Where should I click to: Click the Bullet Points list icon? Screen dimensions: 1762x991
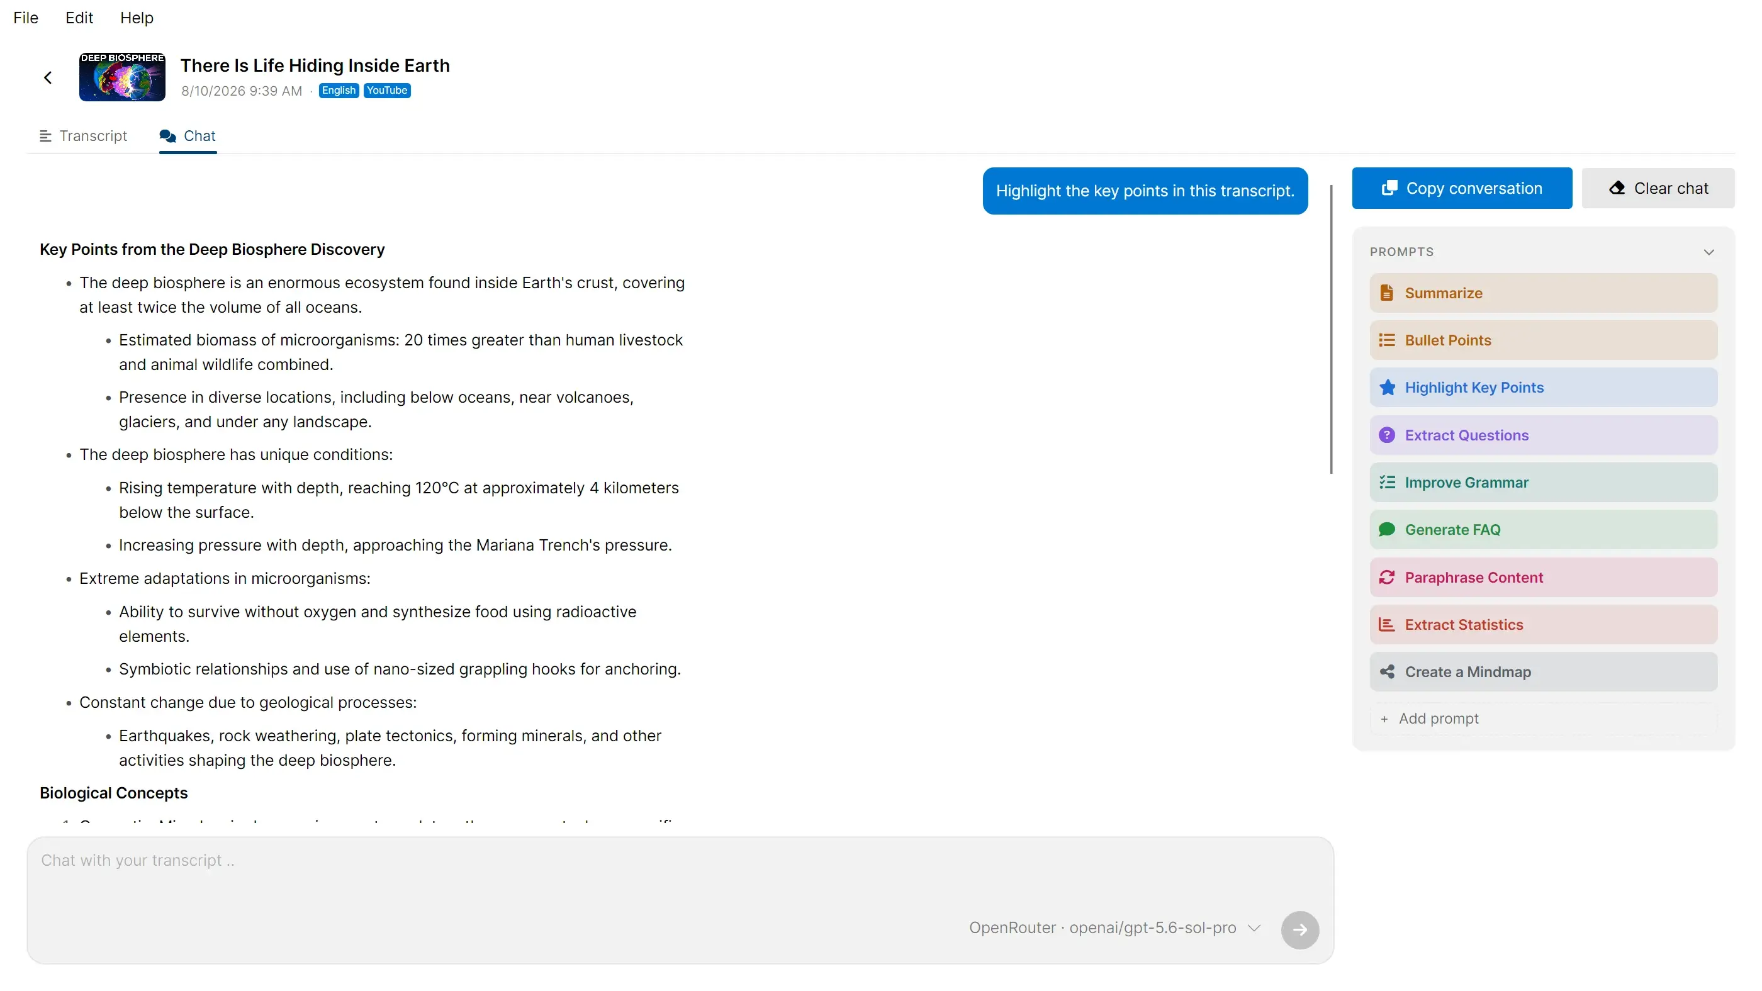point(1386,340)
